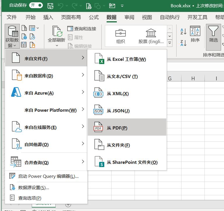Choose 从文本/CSV (T)
Image resolution: width=224 pixels, height=211 pixels.
[127, 76]
